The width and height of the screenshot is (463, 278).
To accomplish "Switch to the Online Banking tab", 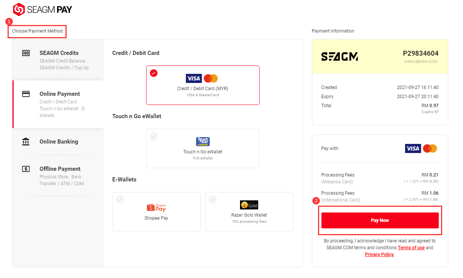I will [58, 142].
